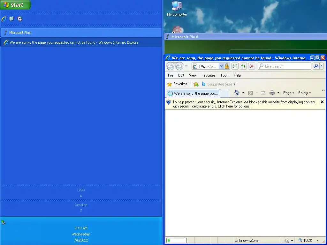Click the page loading progress bar

[x=176, y=241]
